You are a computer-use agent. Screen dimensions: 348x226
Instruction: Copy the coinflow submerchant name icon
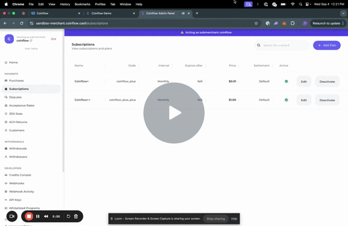coord(31,41)
